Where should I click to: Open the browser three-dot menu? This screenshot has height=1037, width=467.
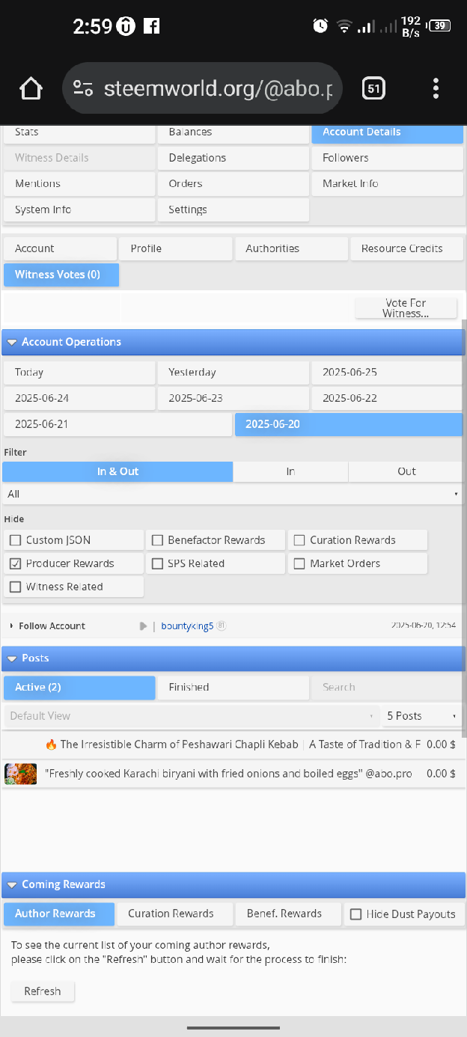point(436,89)
